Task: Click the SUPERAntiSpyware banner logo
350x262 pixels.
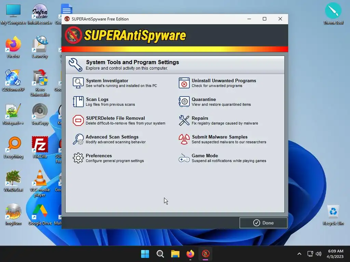Action: pyautogui.click(x=126, y=35)
